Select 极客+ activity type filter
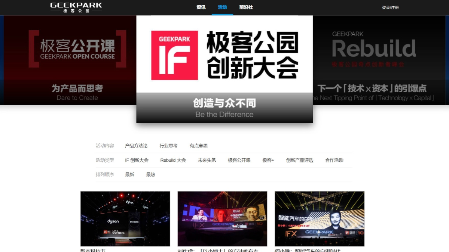449x252 pixels. [268, 160]
